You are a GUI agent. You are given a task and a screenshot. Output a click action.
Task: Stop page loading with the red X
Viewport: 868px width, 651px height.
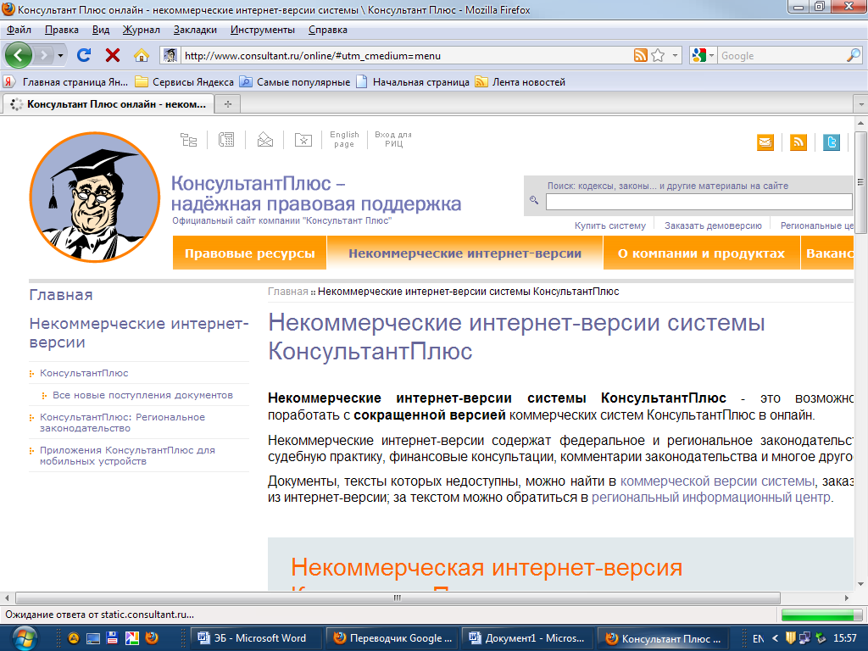pyautogui.click(x=113, y=55)
